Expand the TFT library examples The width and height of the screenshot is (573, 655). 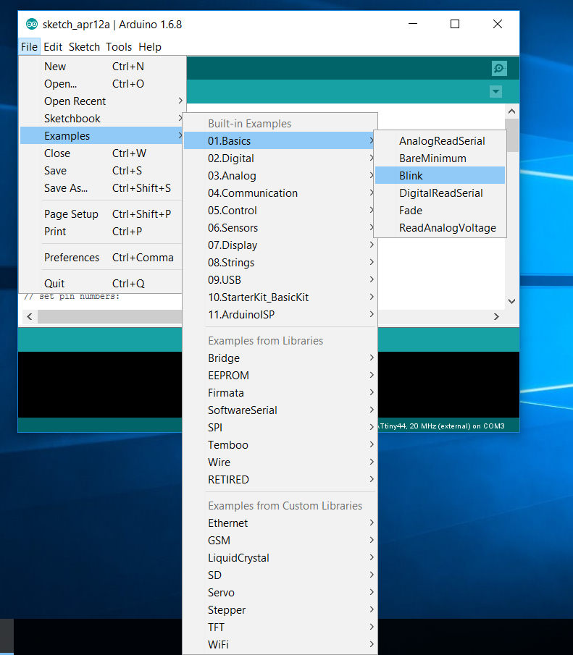[x=280, y=627]
